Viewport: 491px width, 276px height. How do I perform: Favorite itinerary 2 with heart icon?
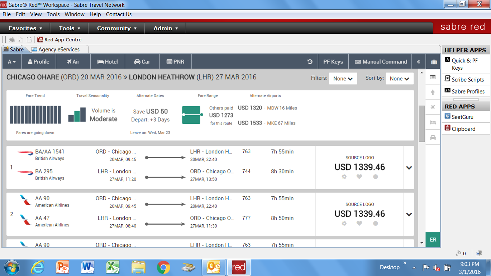click(359, 223)
